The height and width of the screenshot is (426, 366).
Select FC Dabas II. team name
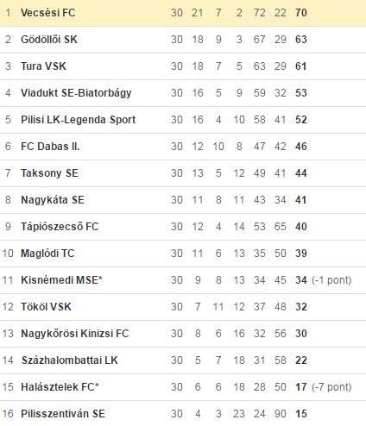click(50, 147)
